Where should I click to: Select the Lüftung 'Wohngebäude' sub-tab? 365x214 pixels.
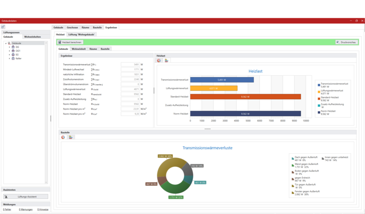tap(81, 35)
